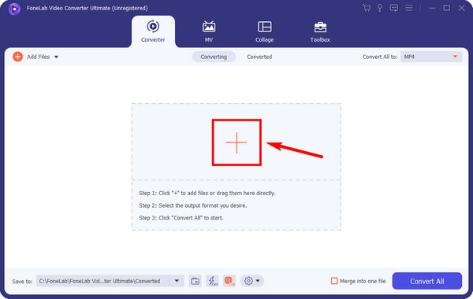Image resolution: width=473 pixels, height=299 pixels.
Task: Select the Converting sub-tab
Action: point(214,57)
